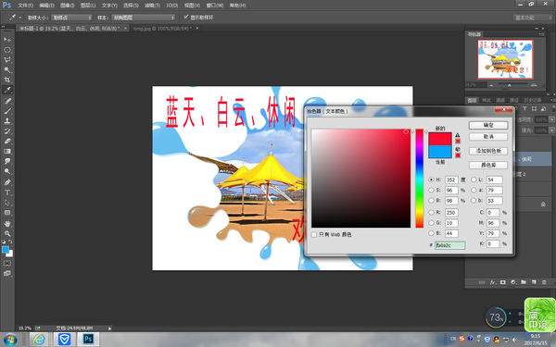556x347 pixels.
Task: Select the L radio button
Action: 474,180
